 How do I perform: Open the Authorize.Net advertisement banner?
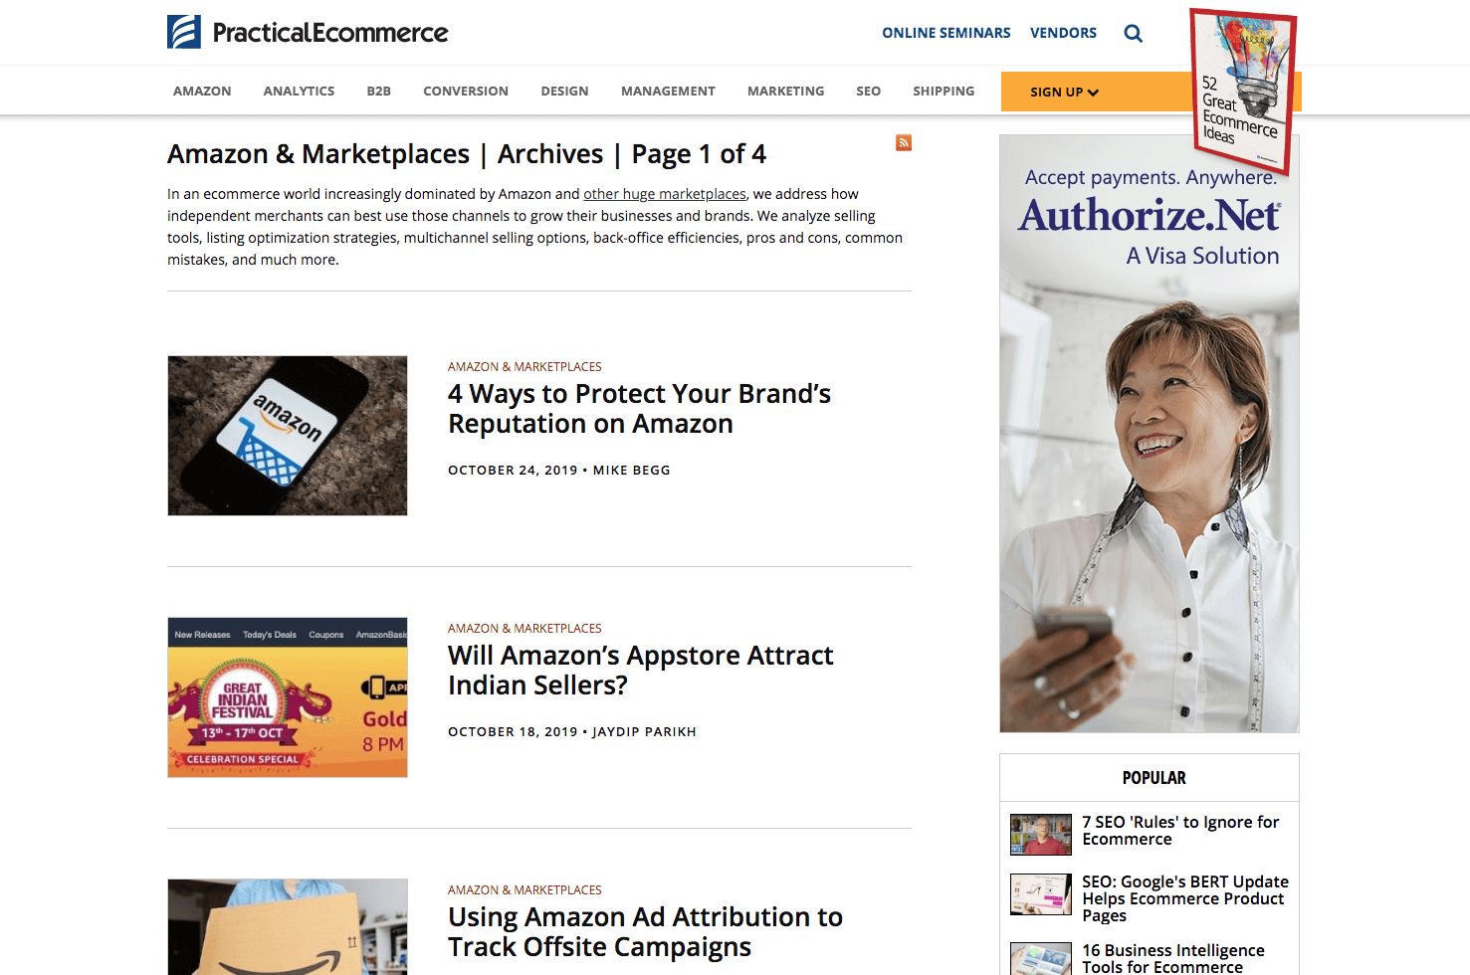(1150, 434)
